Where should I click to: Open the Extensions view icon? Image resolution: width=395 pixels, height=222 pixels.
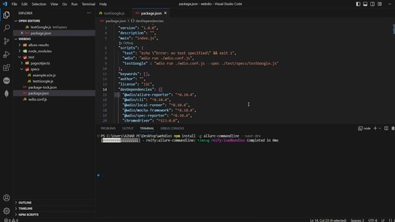pos(7,67)
